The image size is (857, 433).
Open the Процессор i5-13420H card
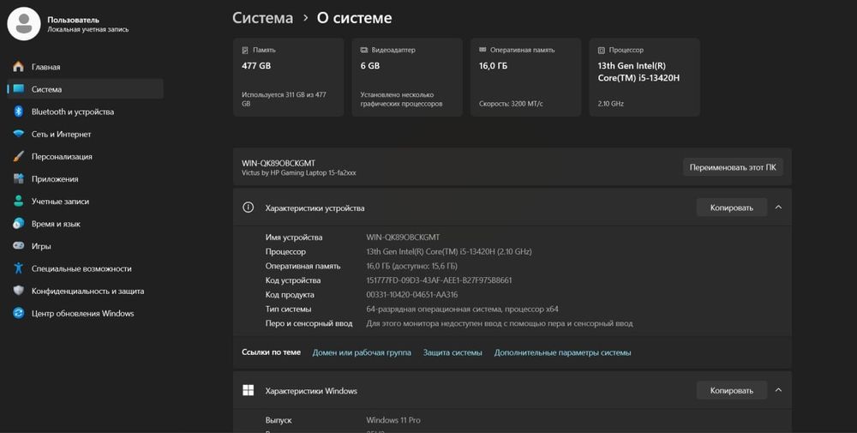click(644, 77)
